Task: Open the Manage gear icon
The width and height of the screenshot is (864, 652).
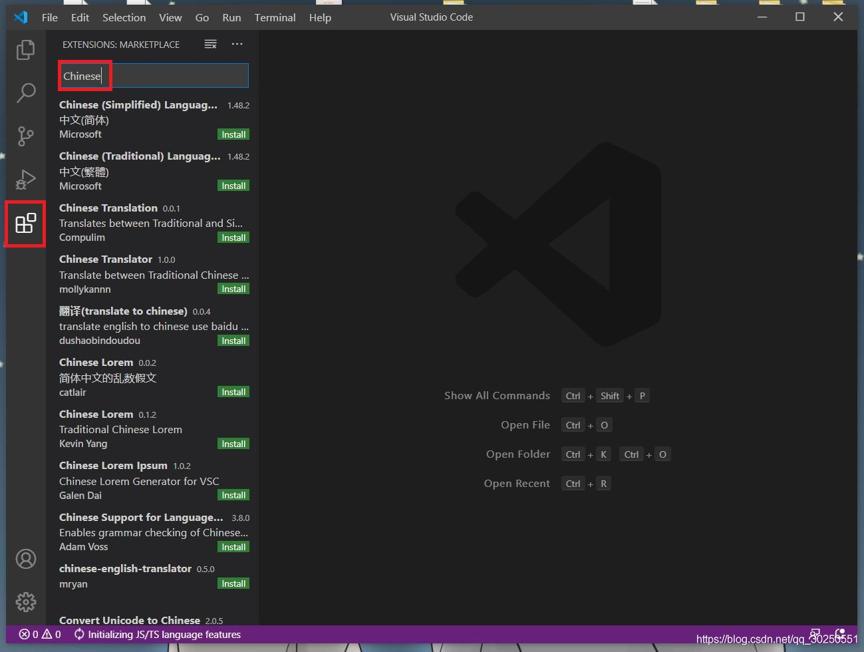Action: [x=26, y=602]
